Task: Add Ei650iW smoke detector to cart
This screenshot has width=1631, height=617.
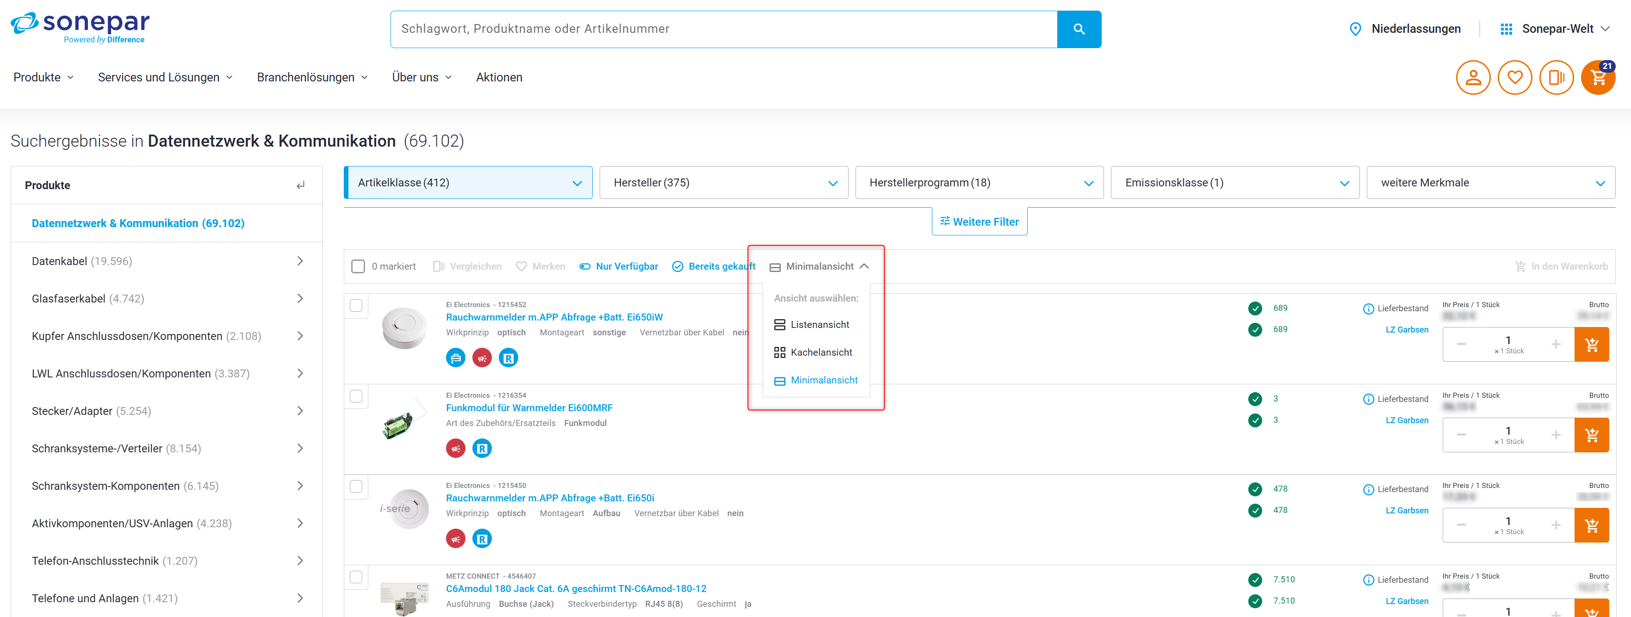Action: (1592, 344)
